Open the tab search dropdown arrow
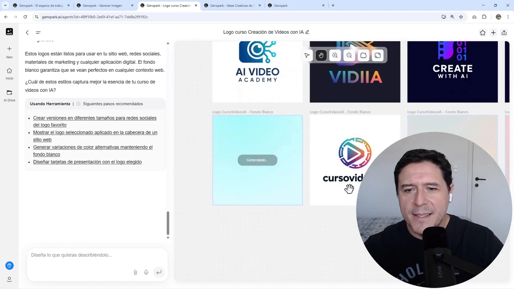 pyautogui.click(x=5, y=5)
